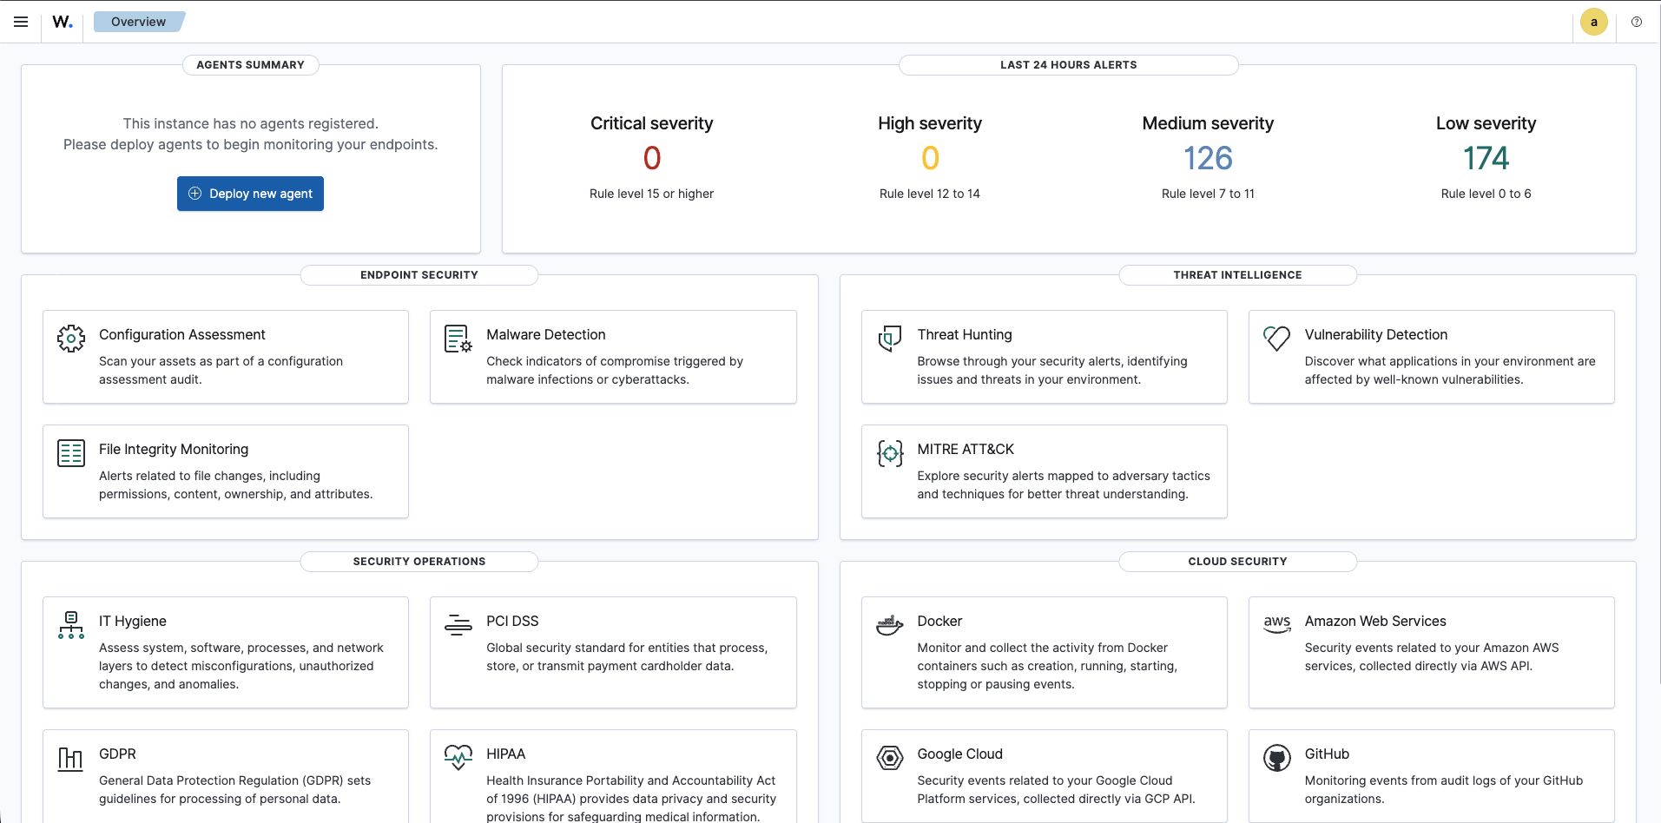Click the File Integrity Monitoring icon

[71, 453]
